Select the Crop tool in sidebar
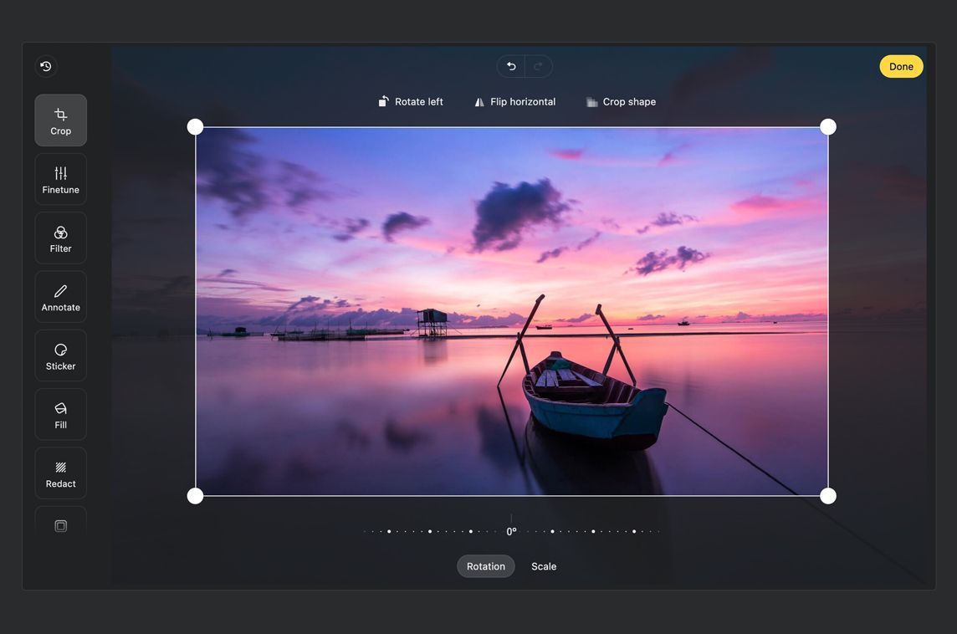Screen dimensions: 957x634 click(x=60, y=120)
